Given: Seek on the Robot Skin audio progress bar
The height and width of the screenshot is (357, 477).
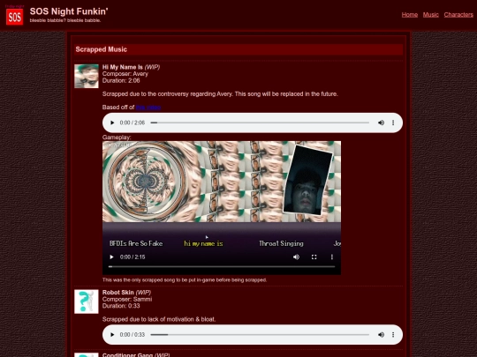Looking at the screenshot, I should point(260,335).
